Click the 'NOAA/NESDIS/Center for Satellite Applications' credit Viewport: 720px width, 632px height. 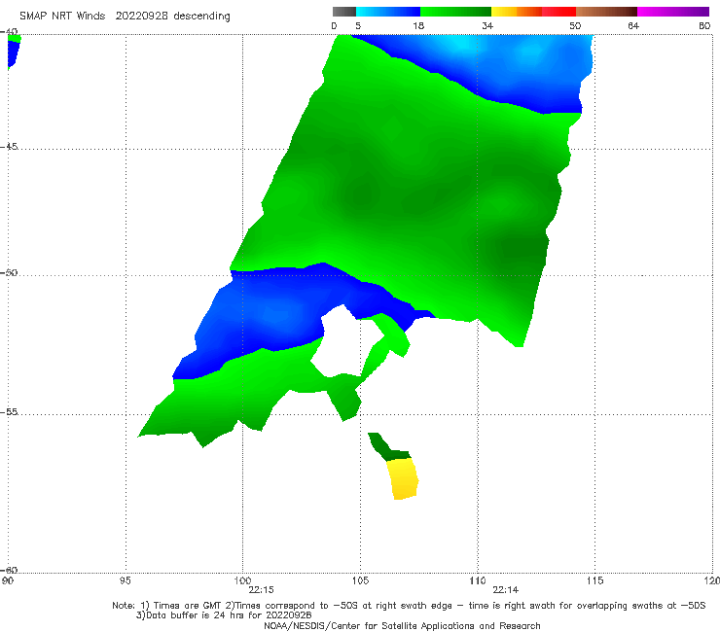[402, 626]
